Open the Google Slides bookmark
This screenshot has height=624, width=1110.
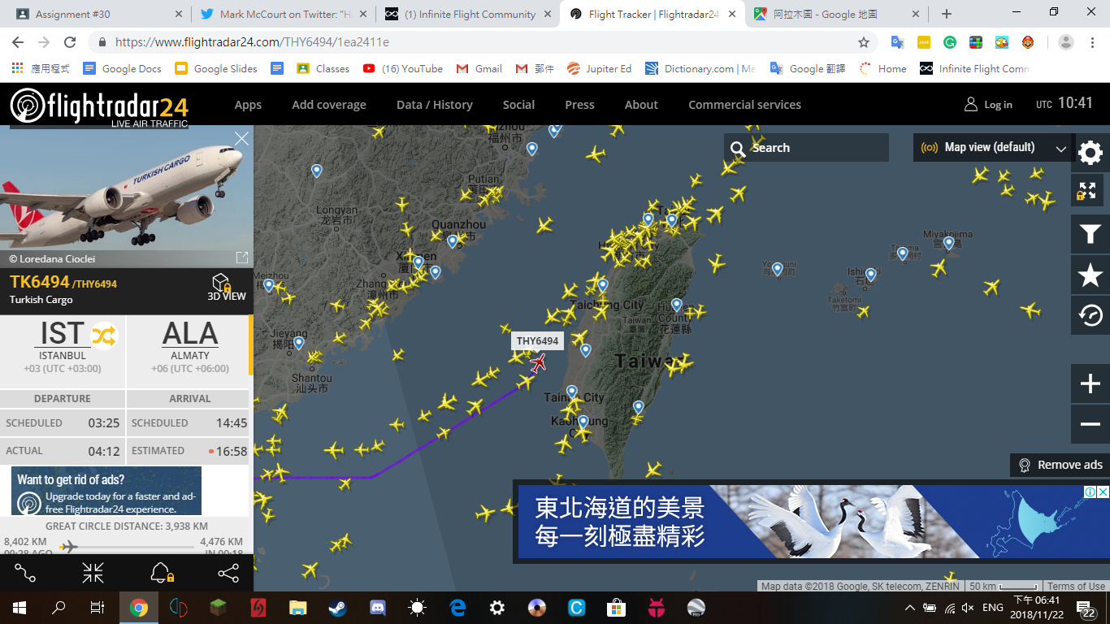[215, 69]
